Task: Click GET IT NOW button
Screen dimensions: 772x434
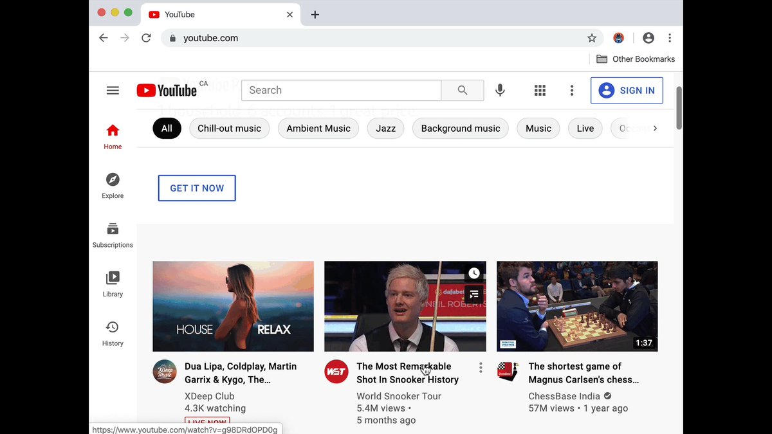Action: tap(197, 188)
